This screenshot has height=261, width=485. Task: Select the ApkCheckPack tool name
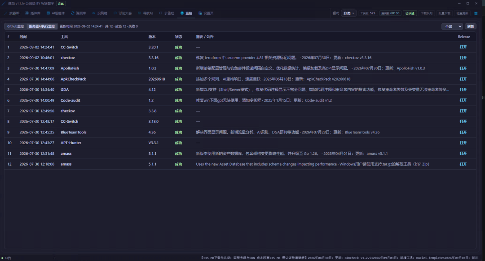click(73, 79)
